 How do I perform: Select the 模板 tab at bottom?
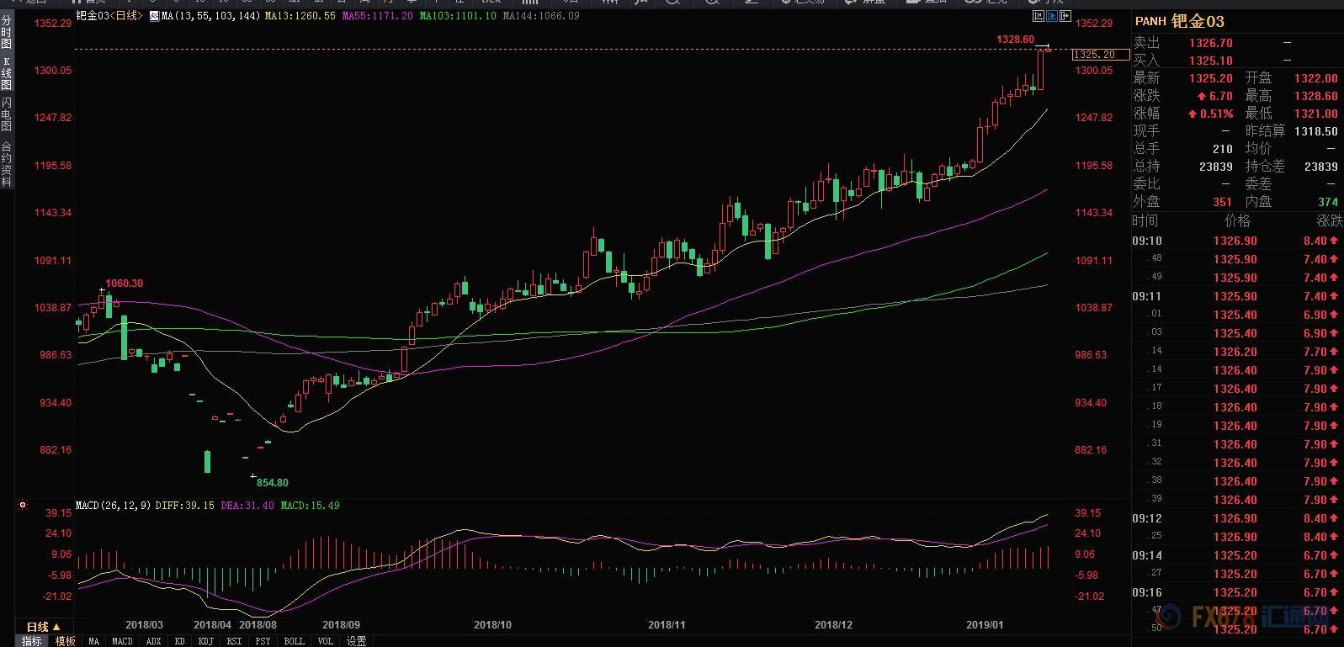(x=65, y=641)
